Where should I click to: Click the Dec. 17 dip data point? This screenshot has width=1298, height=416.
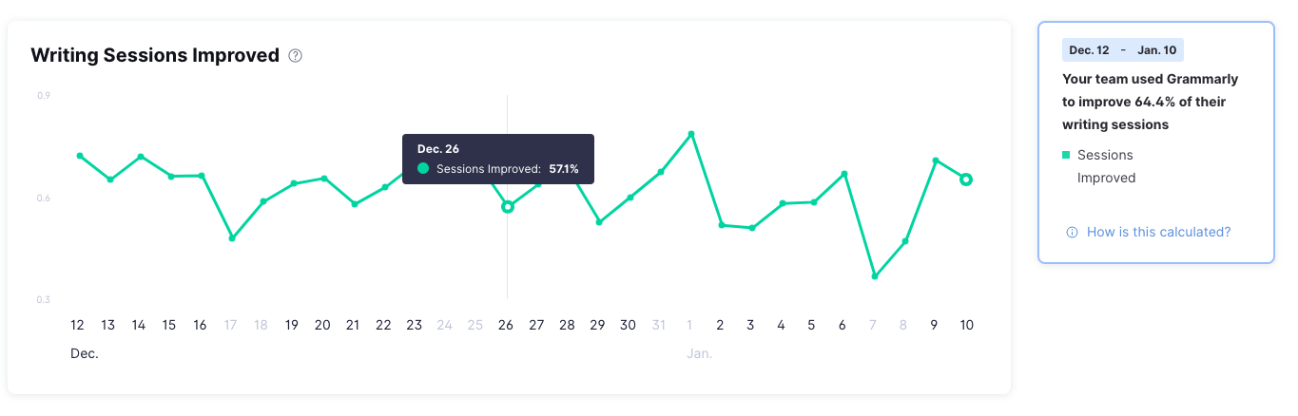click(232, 237)
